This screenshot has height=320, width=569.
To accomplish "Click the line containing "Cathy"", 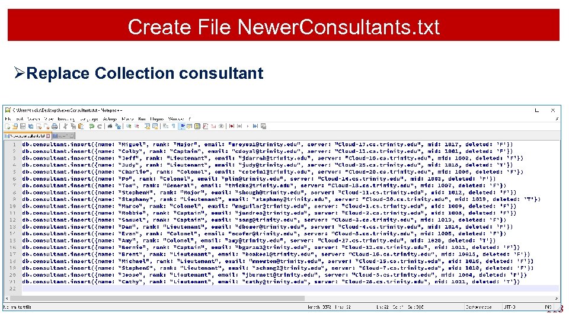I will (x=271, y=281).
